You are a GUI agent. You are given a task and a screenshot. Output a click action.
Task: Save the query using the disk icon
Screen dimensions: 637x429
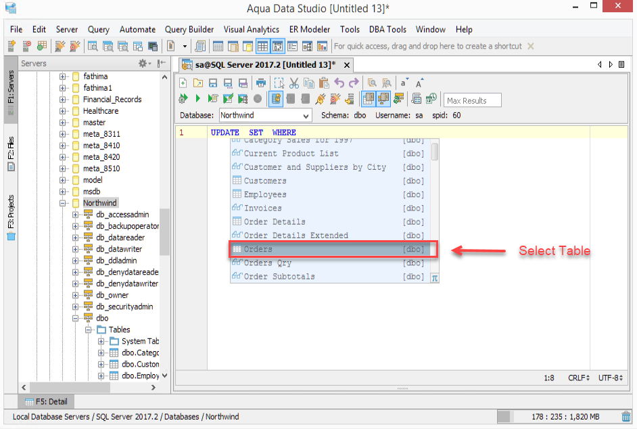[x=212, y=83]
